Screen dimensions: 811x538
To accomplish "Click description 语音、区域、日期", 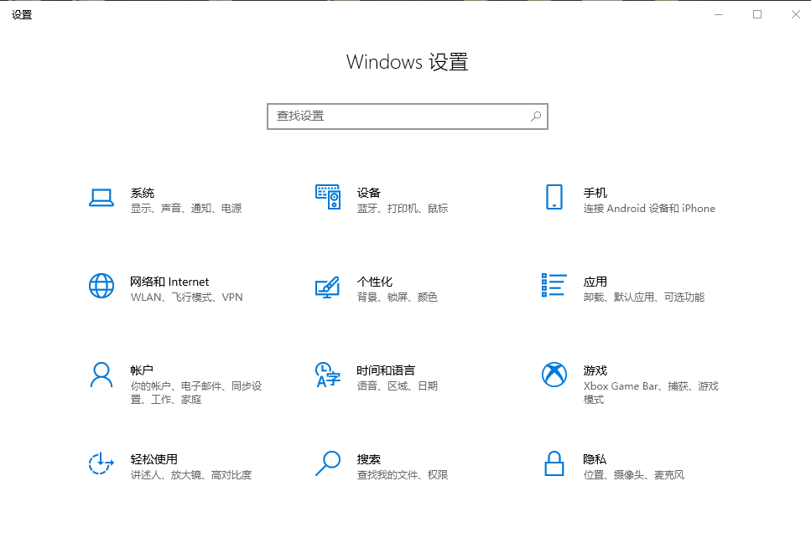I will point(398,386).
